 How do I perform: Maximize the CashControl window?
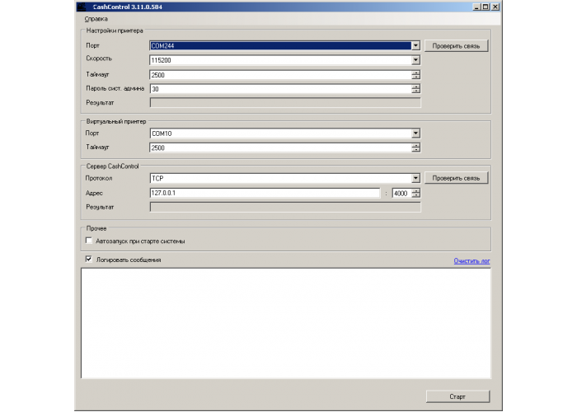tap(486, 7)
